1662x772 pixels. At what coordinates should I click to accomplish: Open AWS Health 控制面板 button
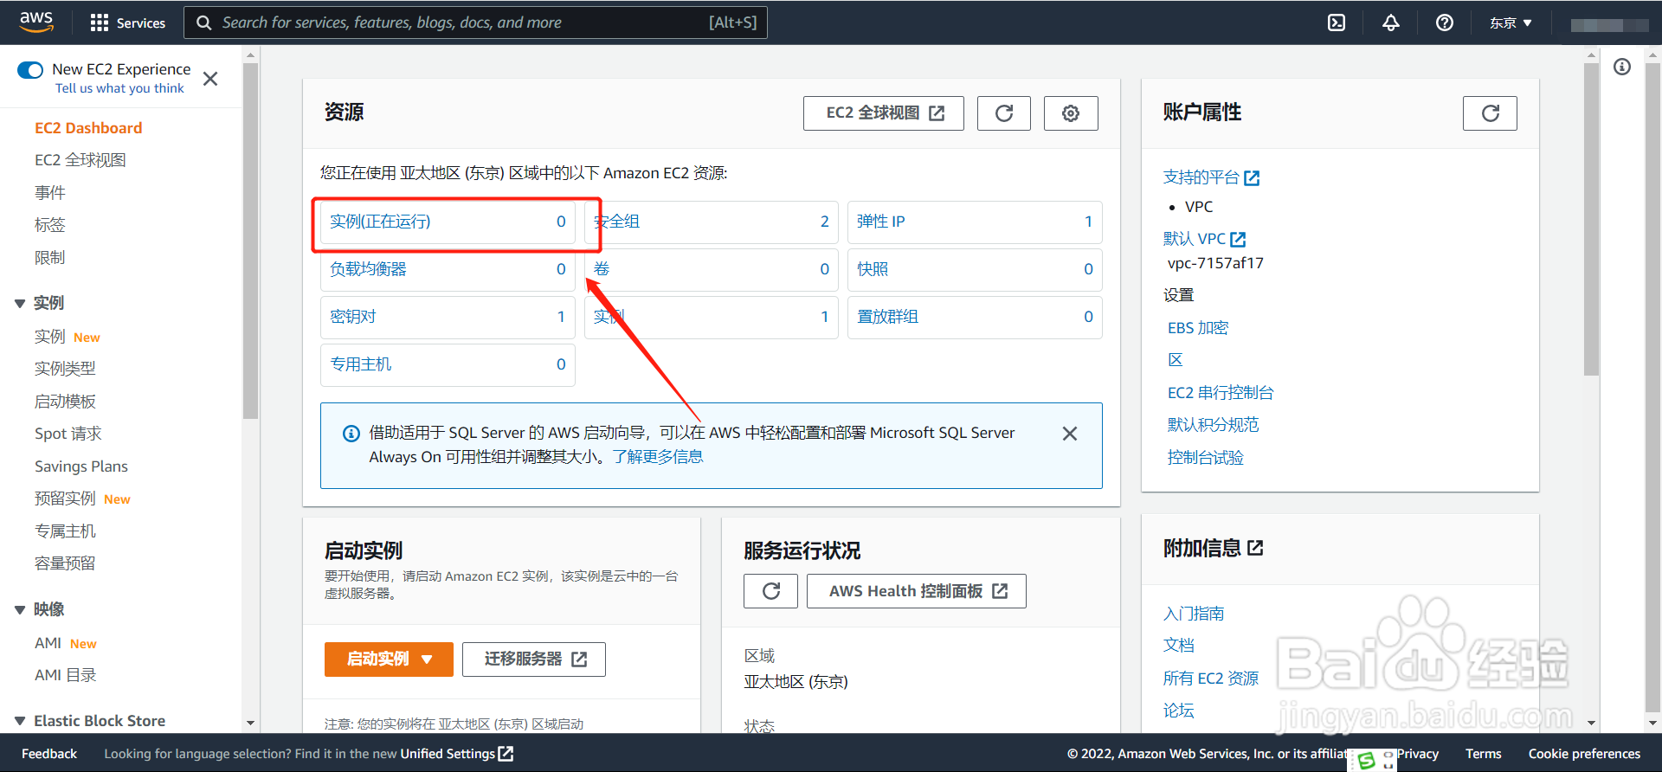[x=917, y=591]
